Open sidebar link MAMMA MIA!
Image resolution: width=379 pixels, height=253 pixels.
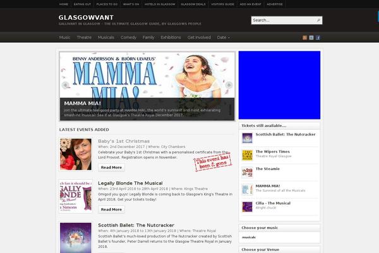pos(268,186)
